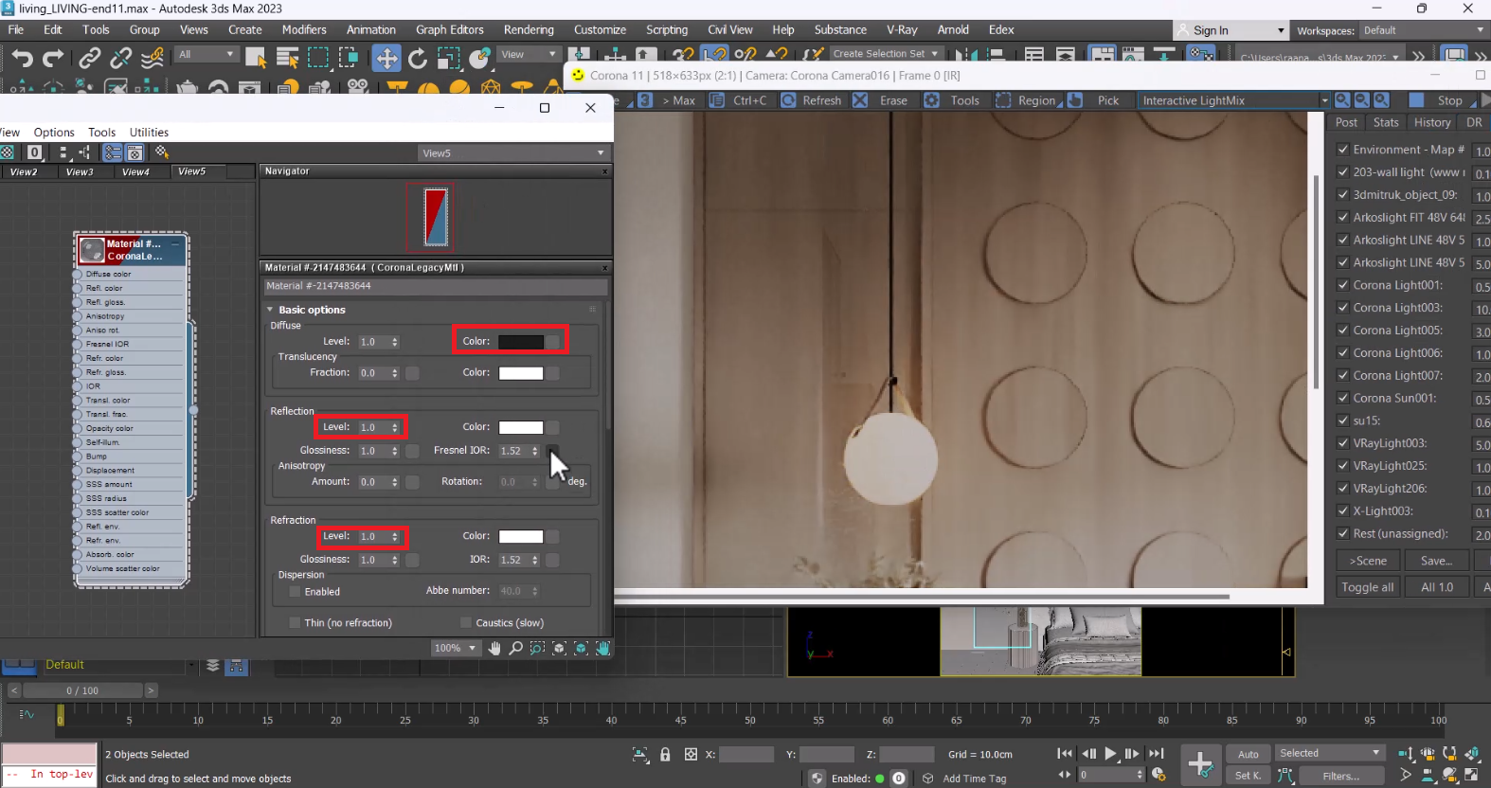
Task: Select the Select and Link tool
Action: tap(89, 59)
